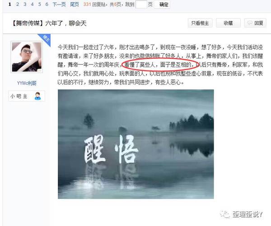Open the poster's avatar photo
Screen dimensions: 271x226
(x=27, y=57)
